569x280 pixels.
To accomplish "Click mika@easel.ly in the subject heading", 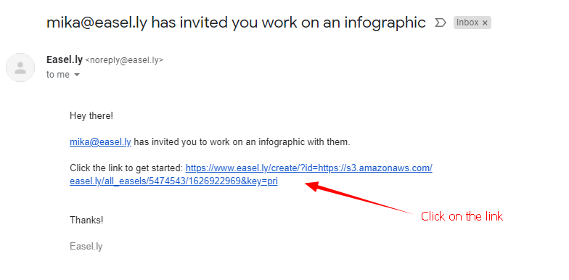I will pos(97,22).
